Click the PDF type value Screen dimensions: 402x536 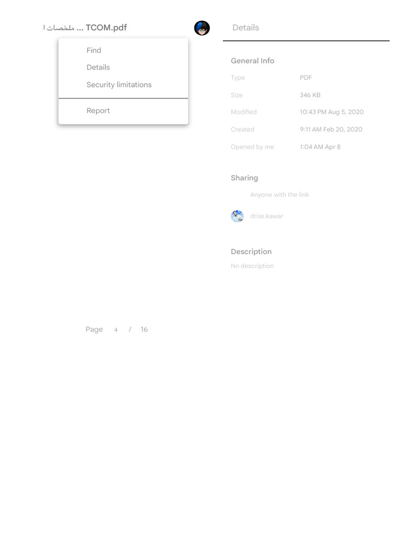click(306, 77)
